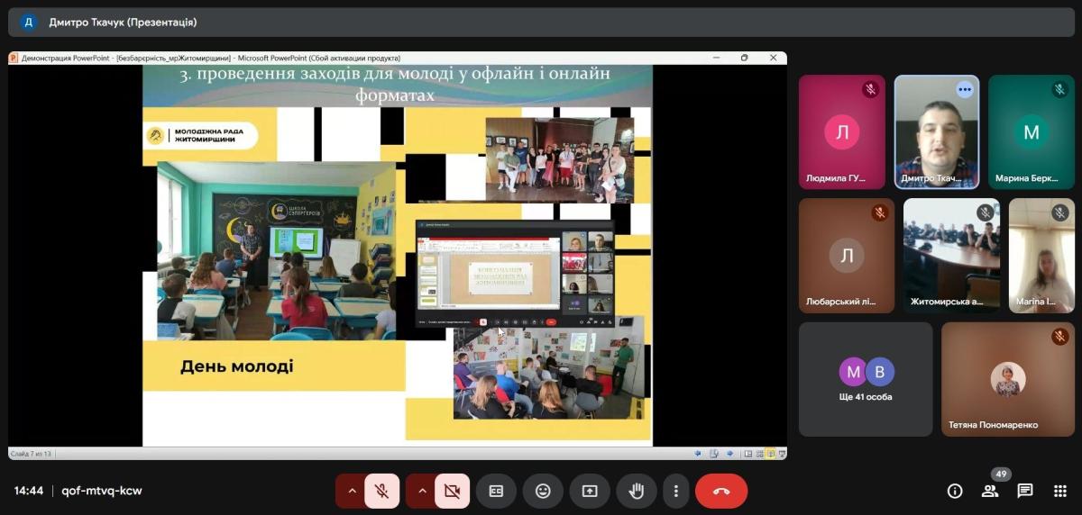This screenshot has height=515, width=1082.
Task: Send an emoji reaction
Action: coord(543,491)
